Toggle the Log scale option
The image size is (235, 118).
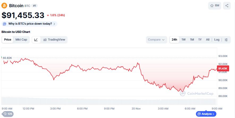point(217,40)
